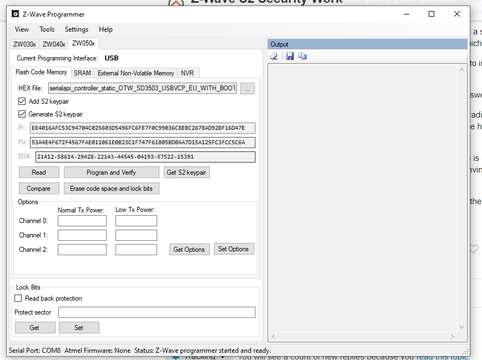The height and width of the screenshot is (360, 482).
Task: Focus Channel 2 Normal Tx Power field
Action: click(82, 250)
